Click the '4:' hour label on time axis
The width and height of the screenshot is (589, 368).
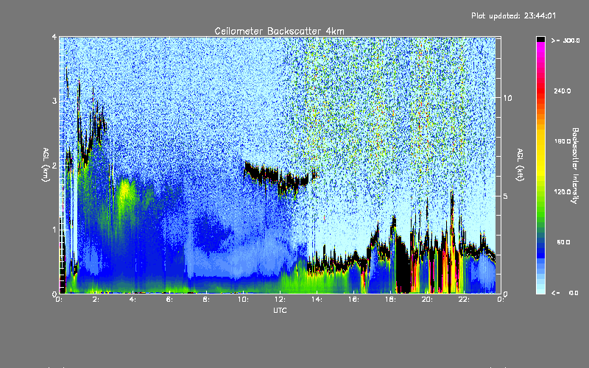click(133, 300)
